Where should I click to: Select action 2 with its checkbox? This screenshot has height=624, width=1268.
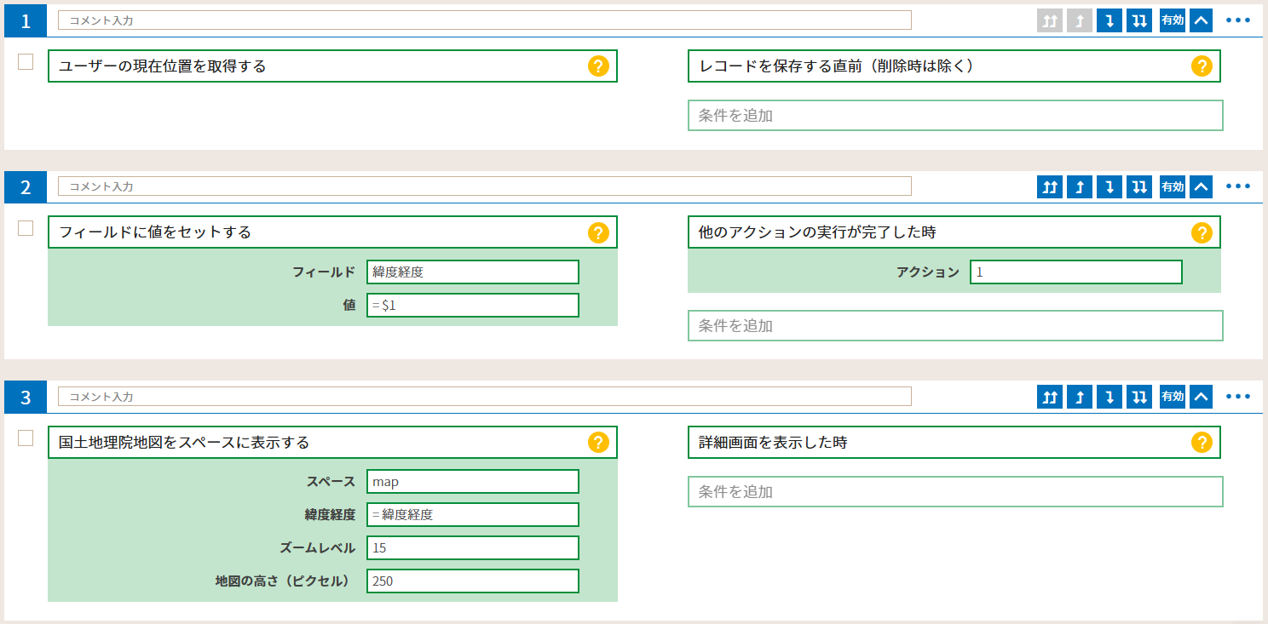26,228
